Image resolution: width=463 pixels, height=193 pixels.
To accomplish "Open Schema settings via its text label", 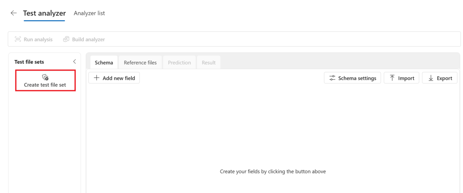I will [x=357, y=78].
